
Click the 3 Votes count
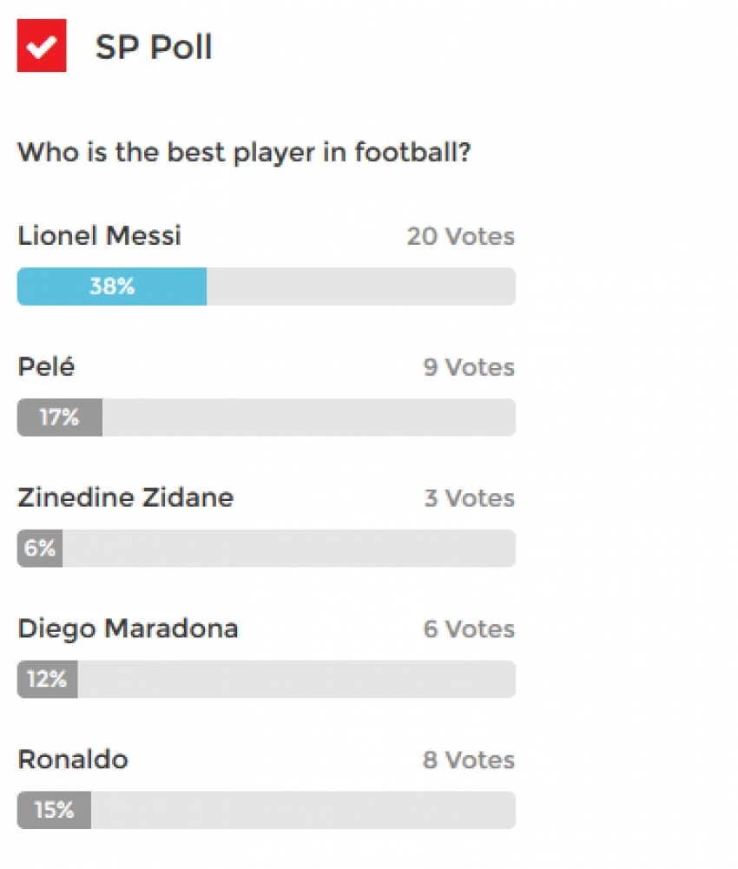pyautogui.click(x=469, y=498)
